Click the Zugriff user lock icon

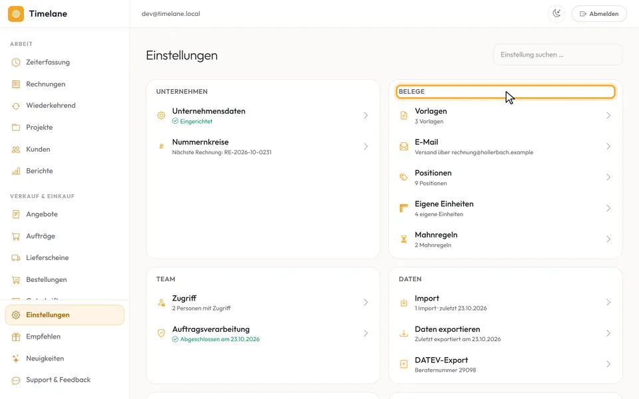point(161,303)
